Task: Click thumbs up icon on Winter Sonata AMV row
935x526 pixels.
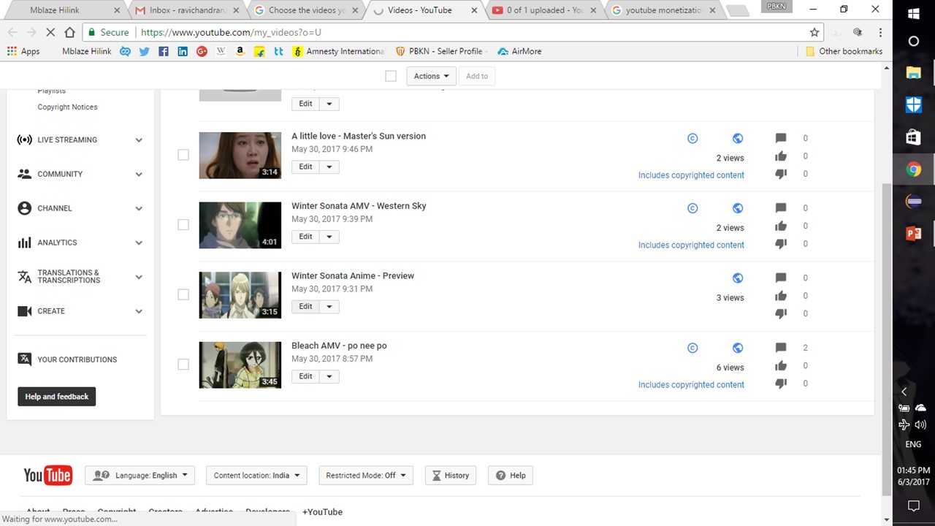Action: click(781, 226)
